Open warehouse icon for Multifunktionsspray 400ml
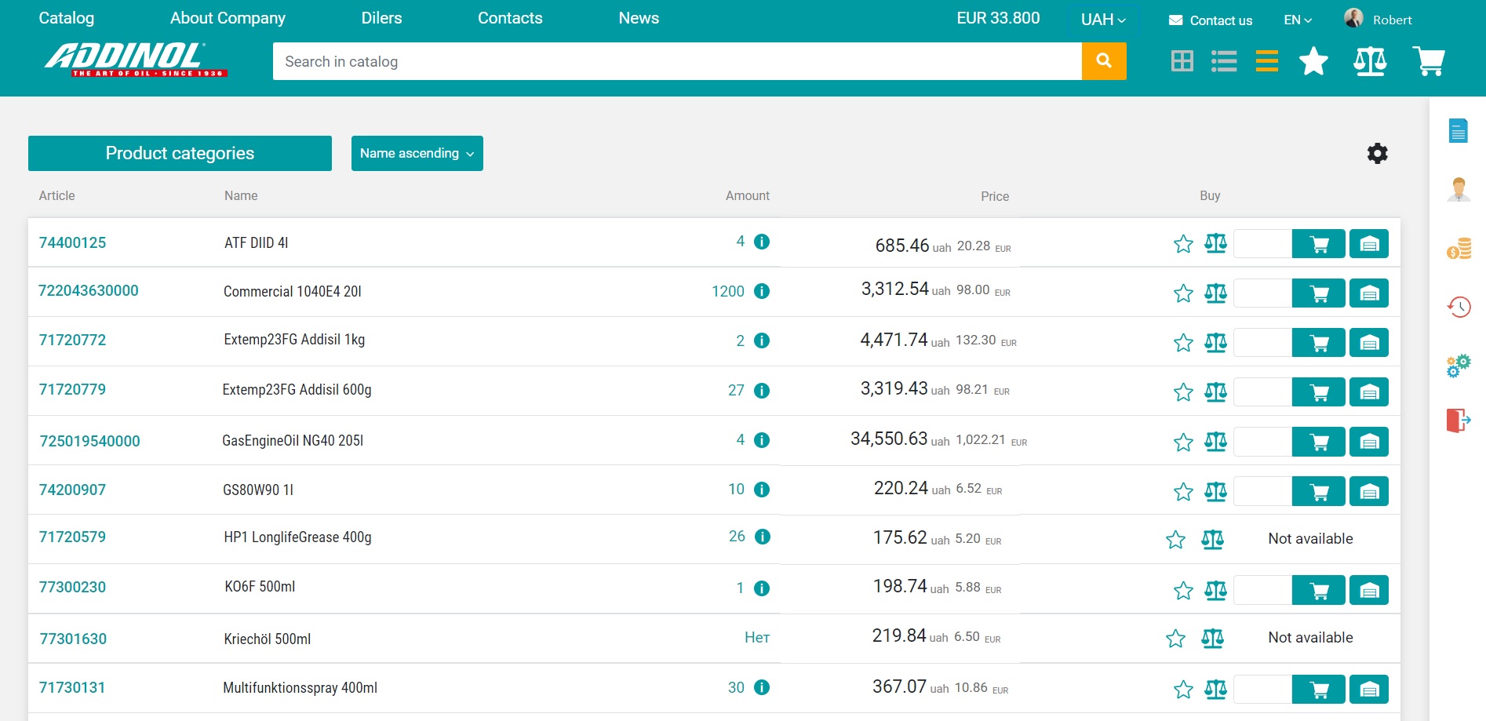The width and height of the screenshot is (1486, 721). click(x=1369, y=690)
